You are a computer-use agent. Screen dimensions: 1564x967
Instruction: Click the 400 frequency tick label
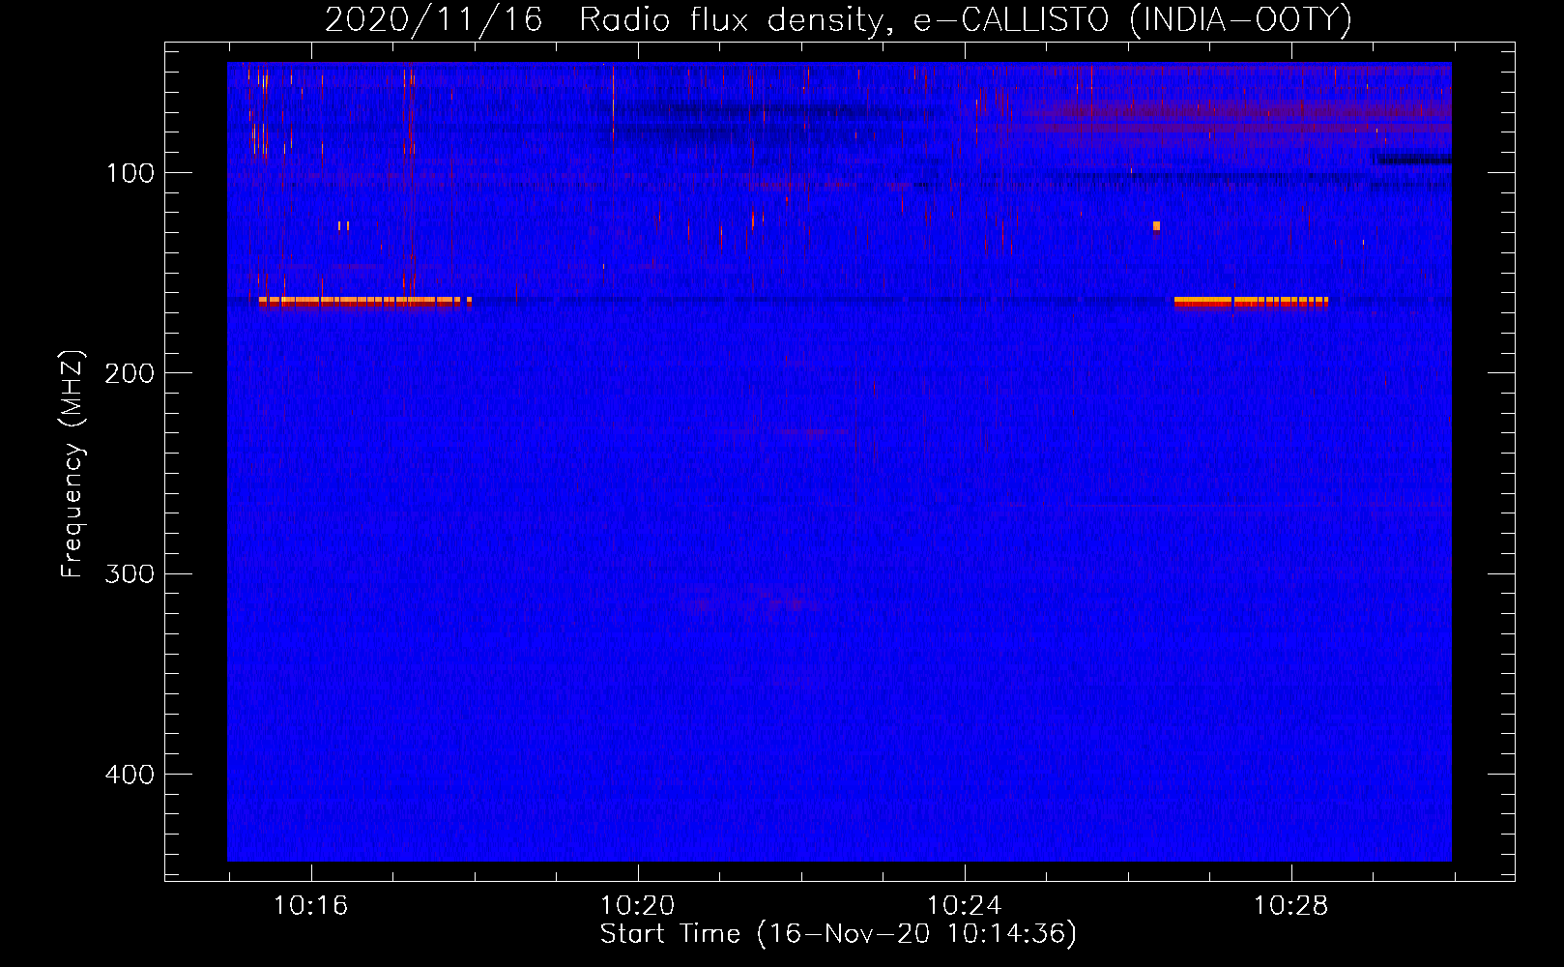130,775
